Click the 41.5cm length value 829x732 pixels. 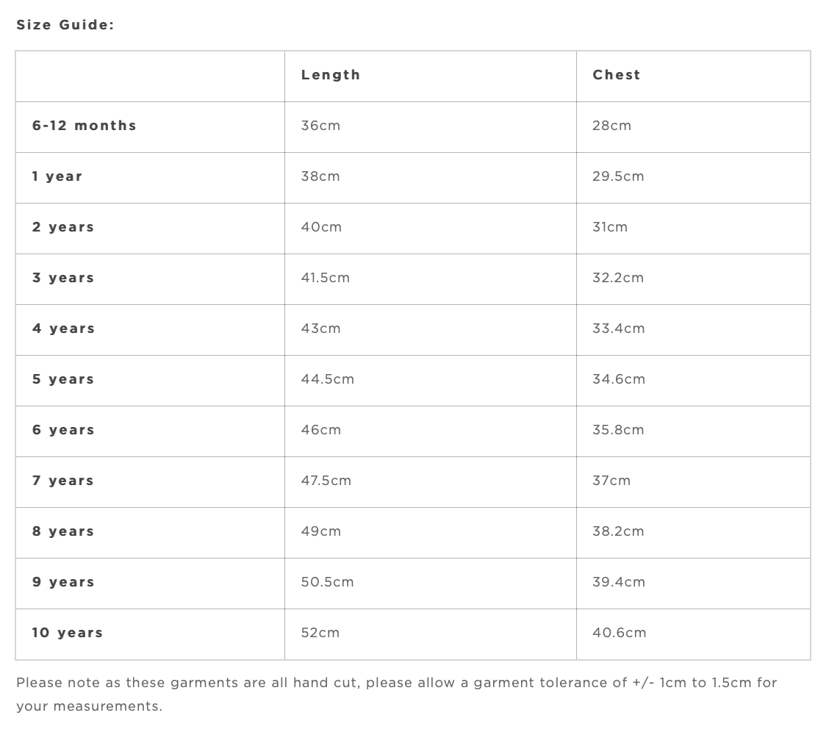coord(326,278)
